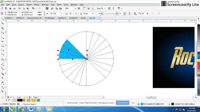
Task: Select the Shape tool in the toolbox
Action: 2,23
